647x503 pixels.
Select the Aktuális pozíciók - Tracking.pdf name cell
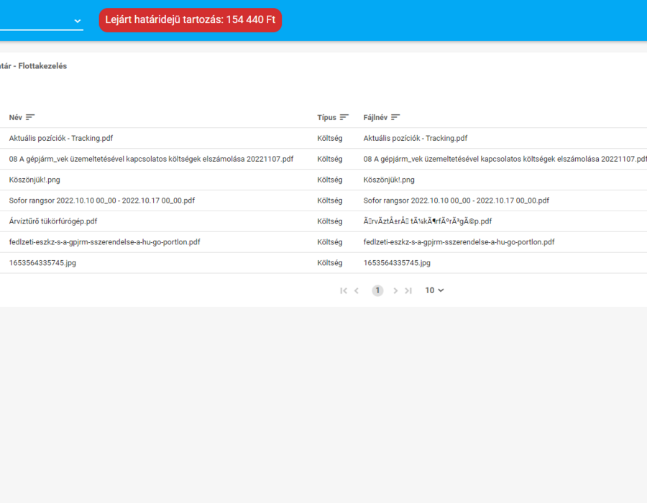coord(61,138)
